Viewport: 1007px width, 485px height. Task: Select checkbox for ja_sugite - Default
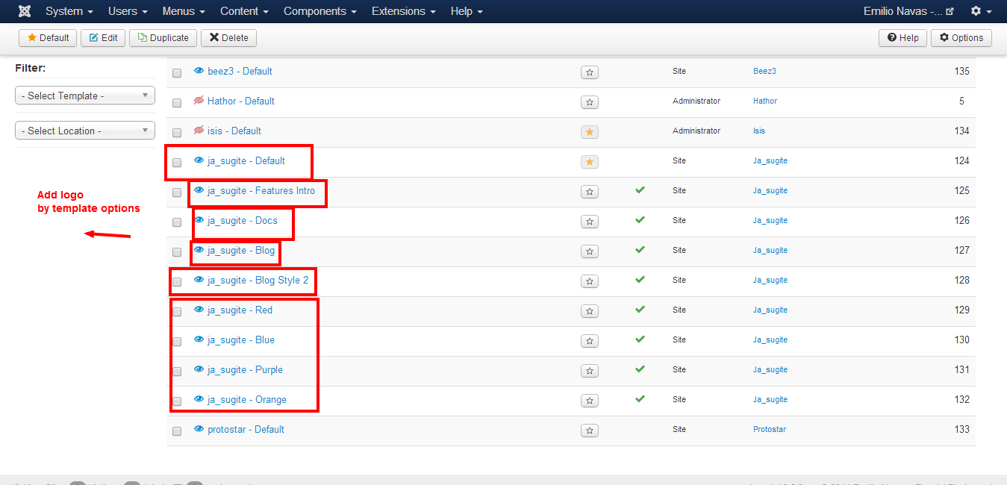pos(177,163)
